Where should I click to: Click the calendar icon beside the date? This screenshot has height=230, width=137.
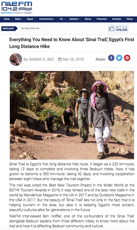[60, 59]
